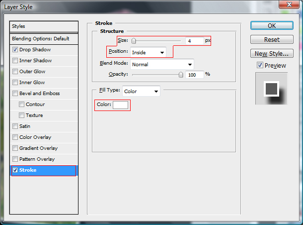Viewport: 303px width, 225px height.
Task: Click the Reset button
Action: 271,39
